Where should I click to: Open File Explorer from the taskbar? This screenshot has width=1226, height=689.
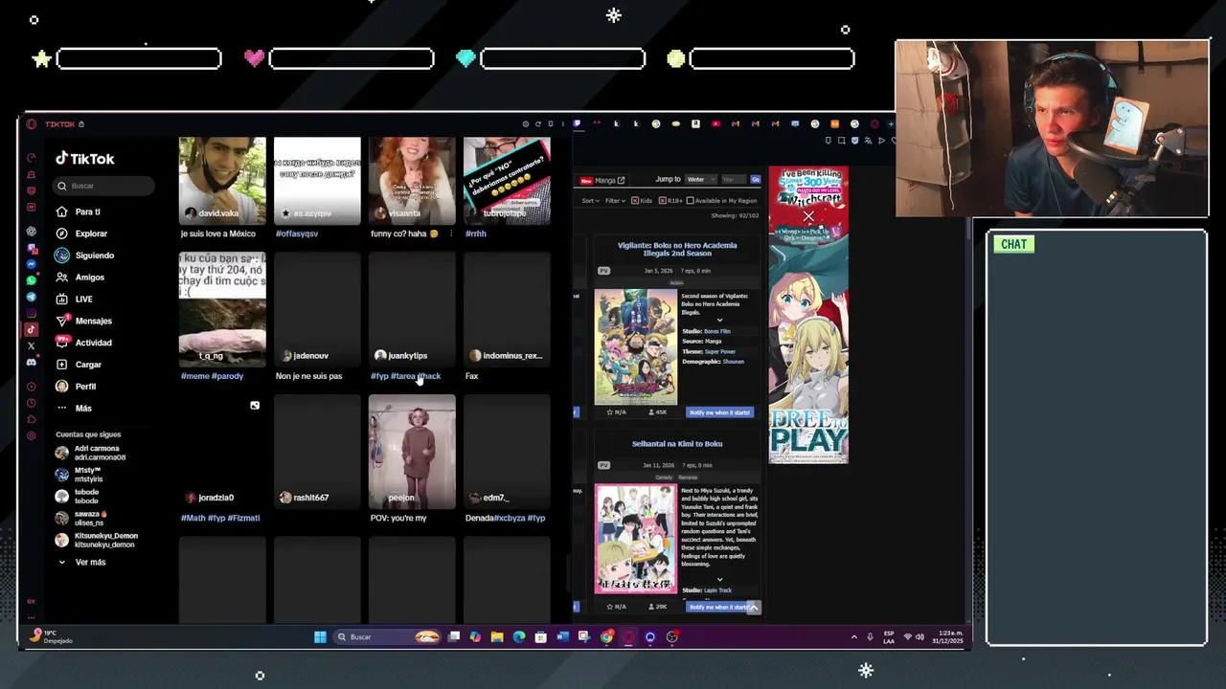click(497, 636)
